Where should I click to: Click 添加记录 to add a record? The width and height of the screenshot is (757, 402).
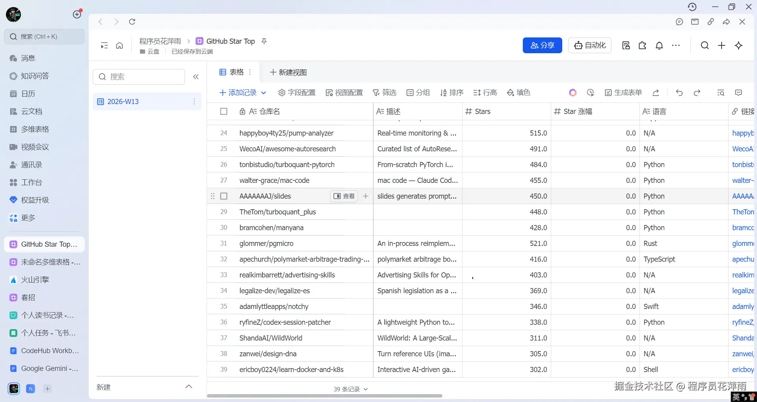238,93
